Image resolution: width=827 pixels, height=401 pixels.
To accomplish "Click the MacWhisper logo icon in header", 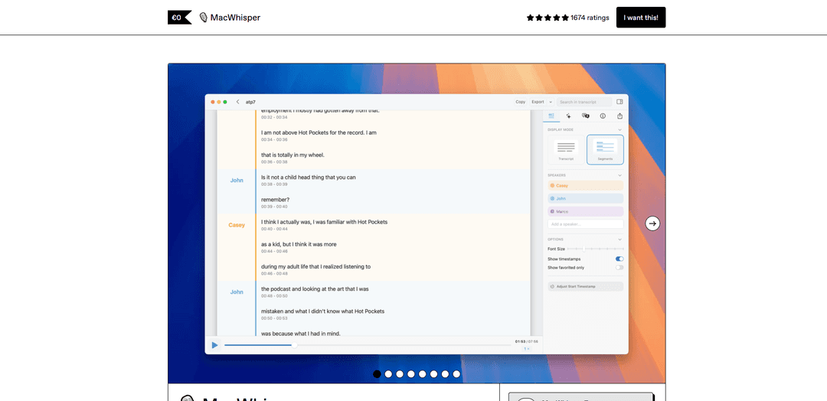I will (x=203, y=18).
